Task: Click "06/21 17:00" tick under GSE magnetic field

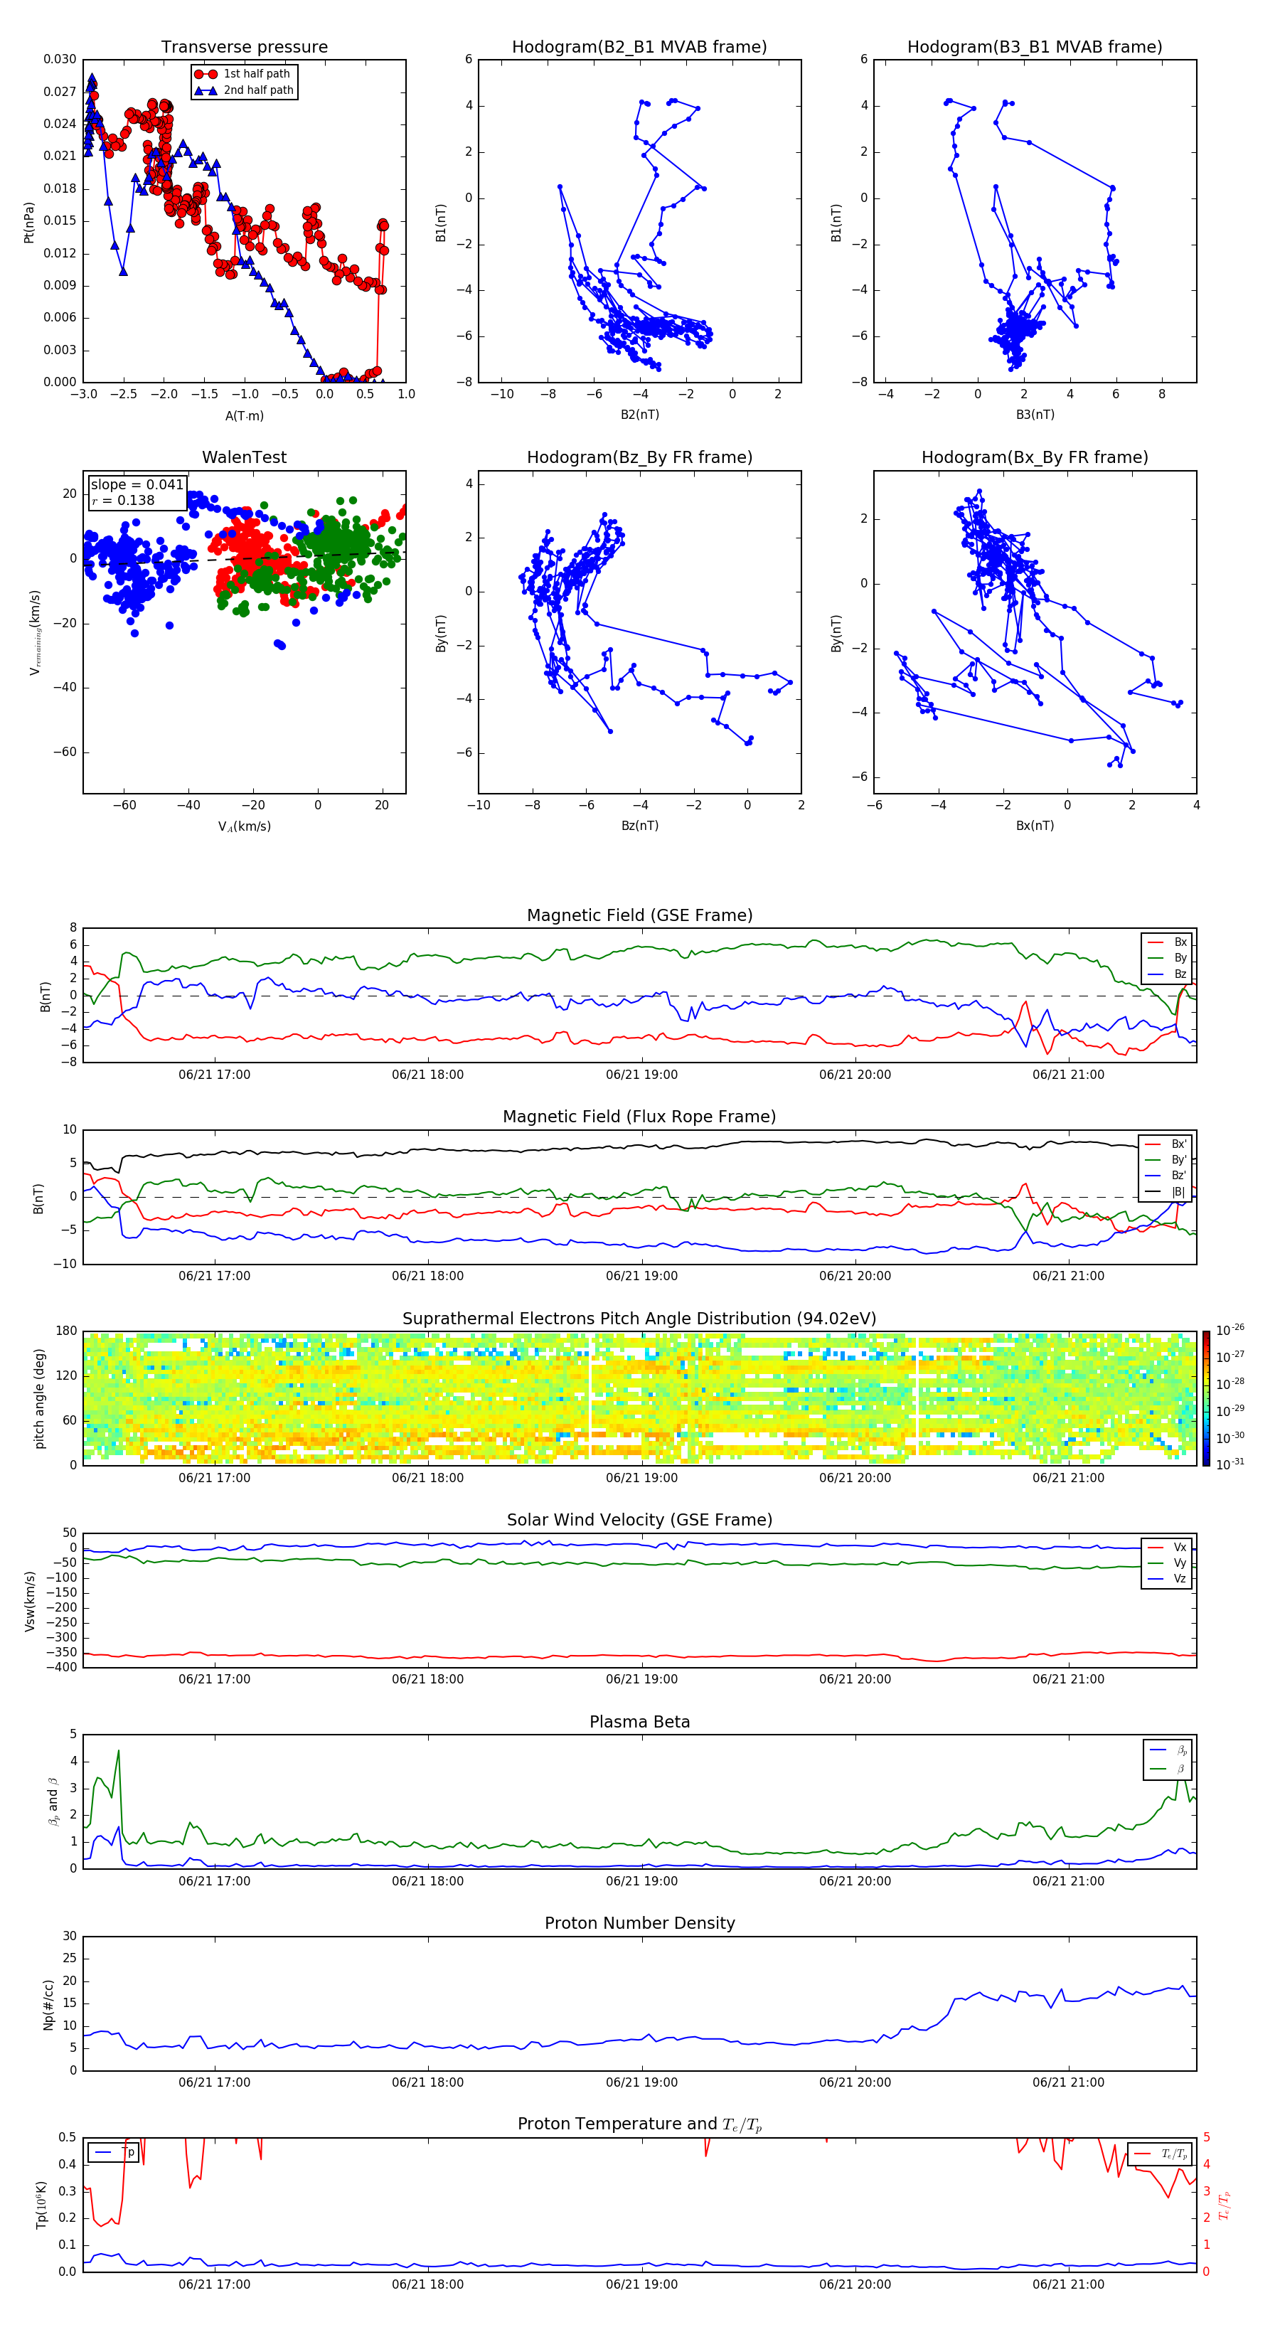Action: point(214,1074)
